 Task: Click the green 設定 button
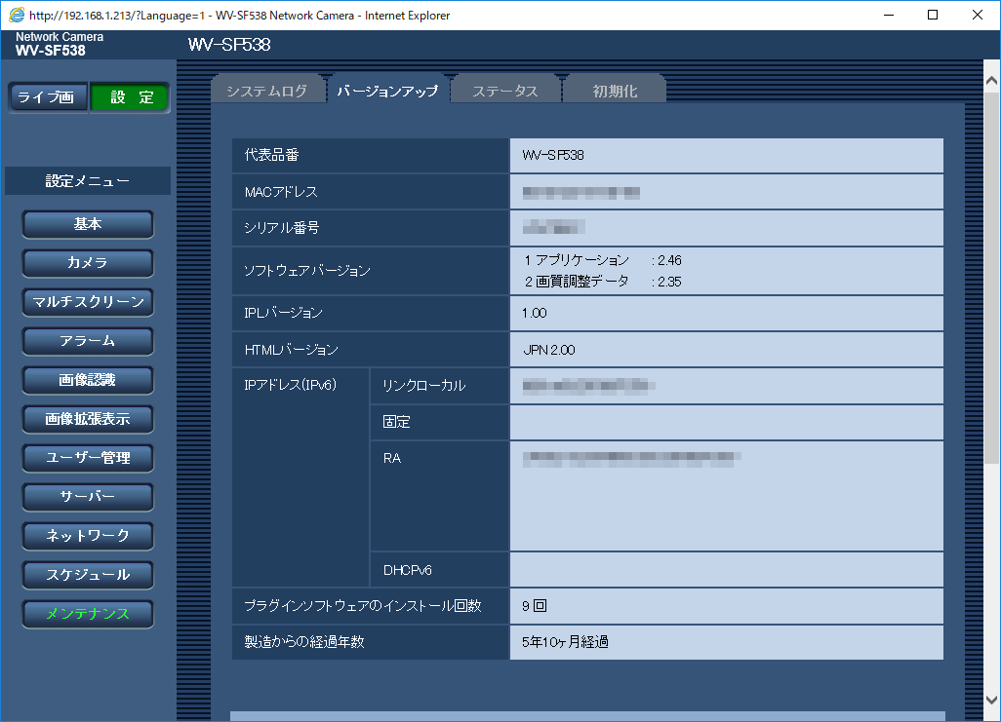click(130, 97)
